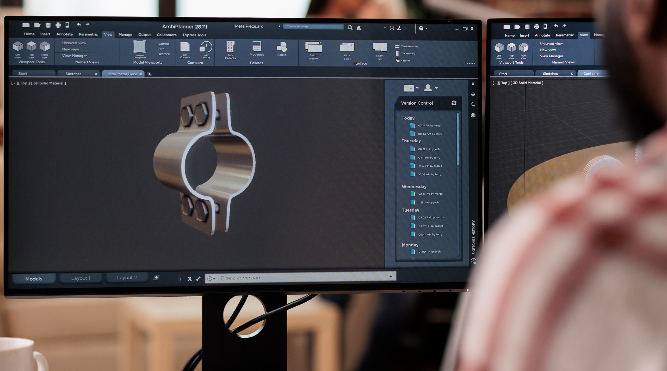Open the gear settings icon on side strip
667x371 pixels.
[473, 94]
